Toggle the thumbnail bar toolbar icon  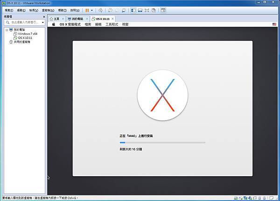tap(140, 10)
